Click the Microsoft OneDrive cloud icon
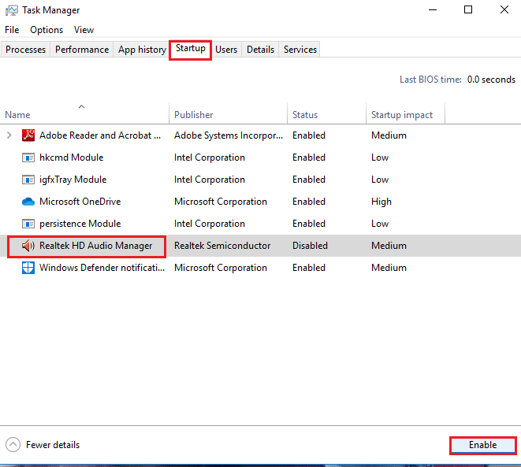This screenshot has height=467, width=521. pos(28,202)
